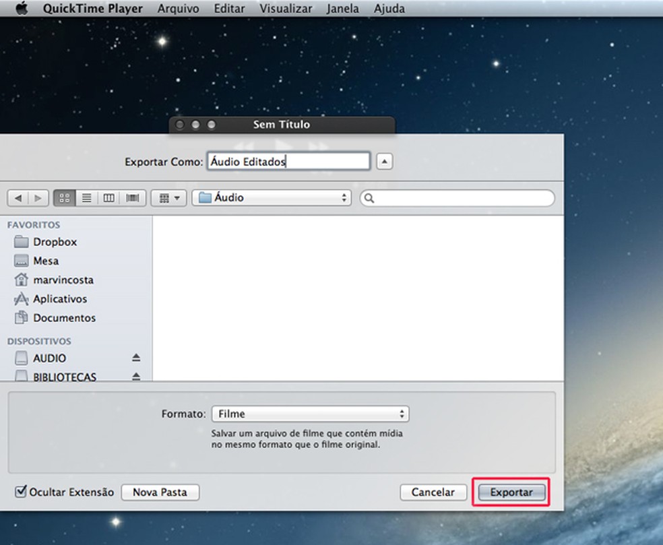Go forward with the right arrow button
The width and height of the screenshot is (663, 545).
click(x=38, y=198)
